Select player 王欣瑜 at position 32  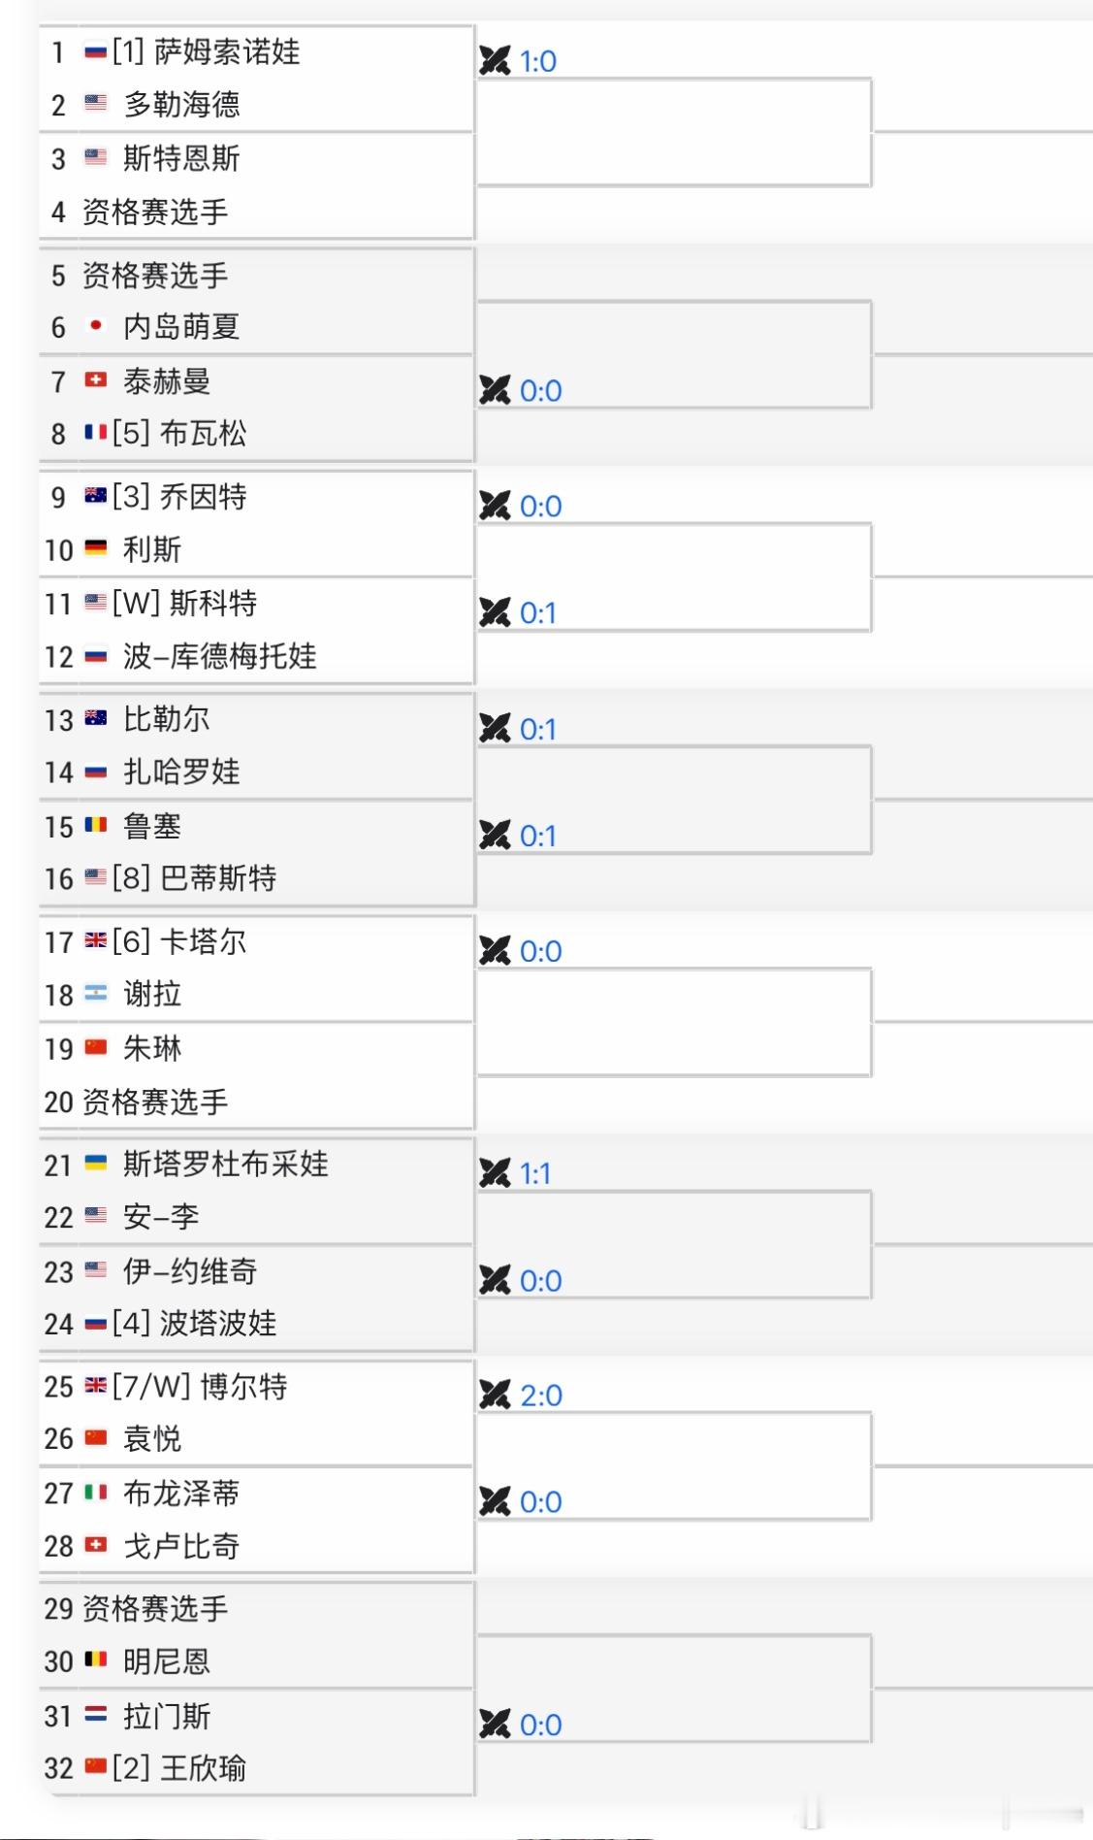pyautogui.click(x=203, y=1768)
